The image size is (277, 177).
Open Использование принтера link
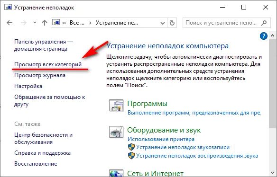(161, 139)
